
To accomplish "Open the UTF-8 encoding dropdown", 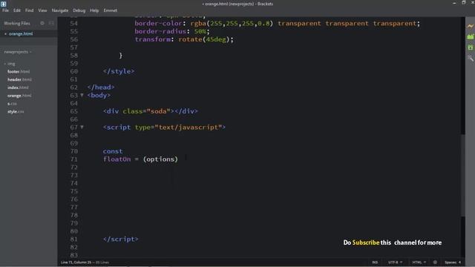I will pos(395,262).
